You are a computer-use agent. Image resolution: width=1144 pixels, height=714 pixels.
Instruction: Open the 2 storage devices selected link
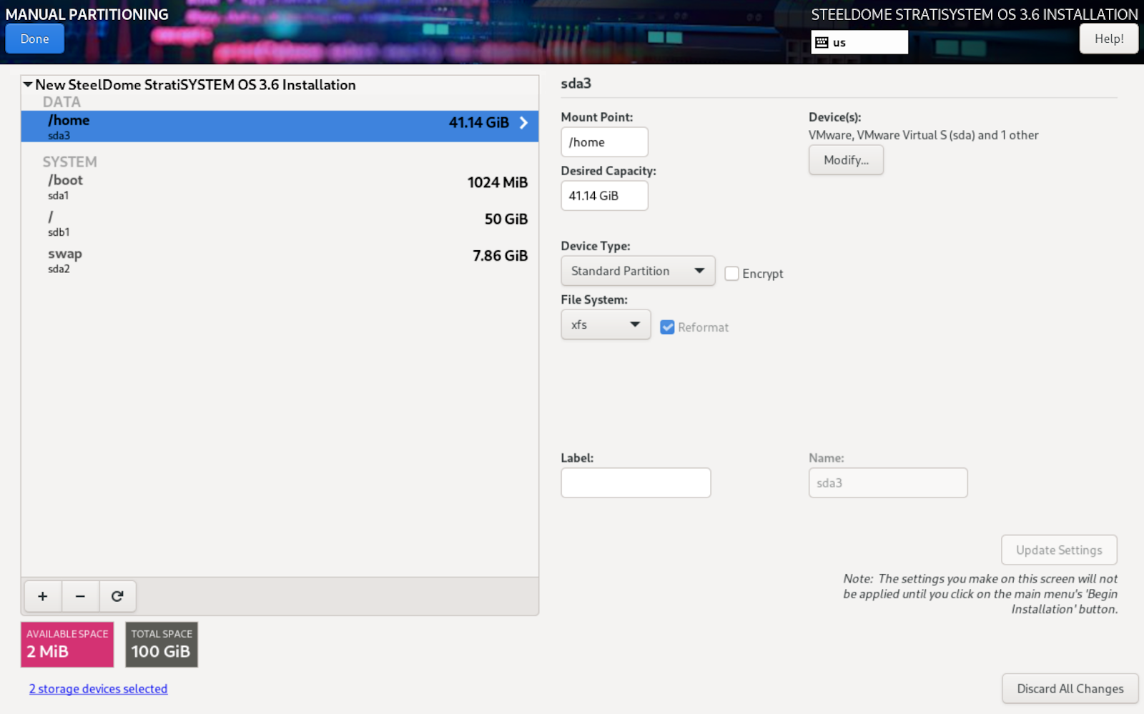coord(98,689)
